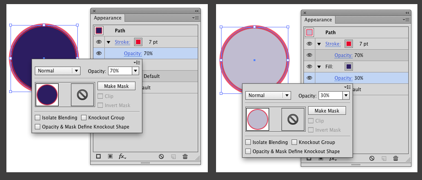Click the empty mask thumbnail in the 30% opacity popup

click(x=293, y=119)
